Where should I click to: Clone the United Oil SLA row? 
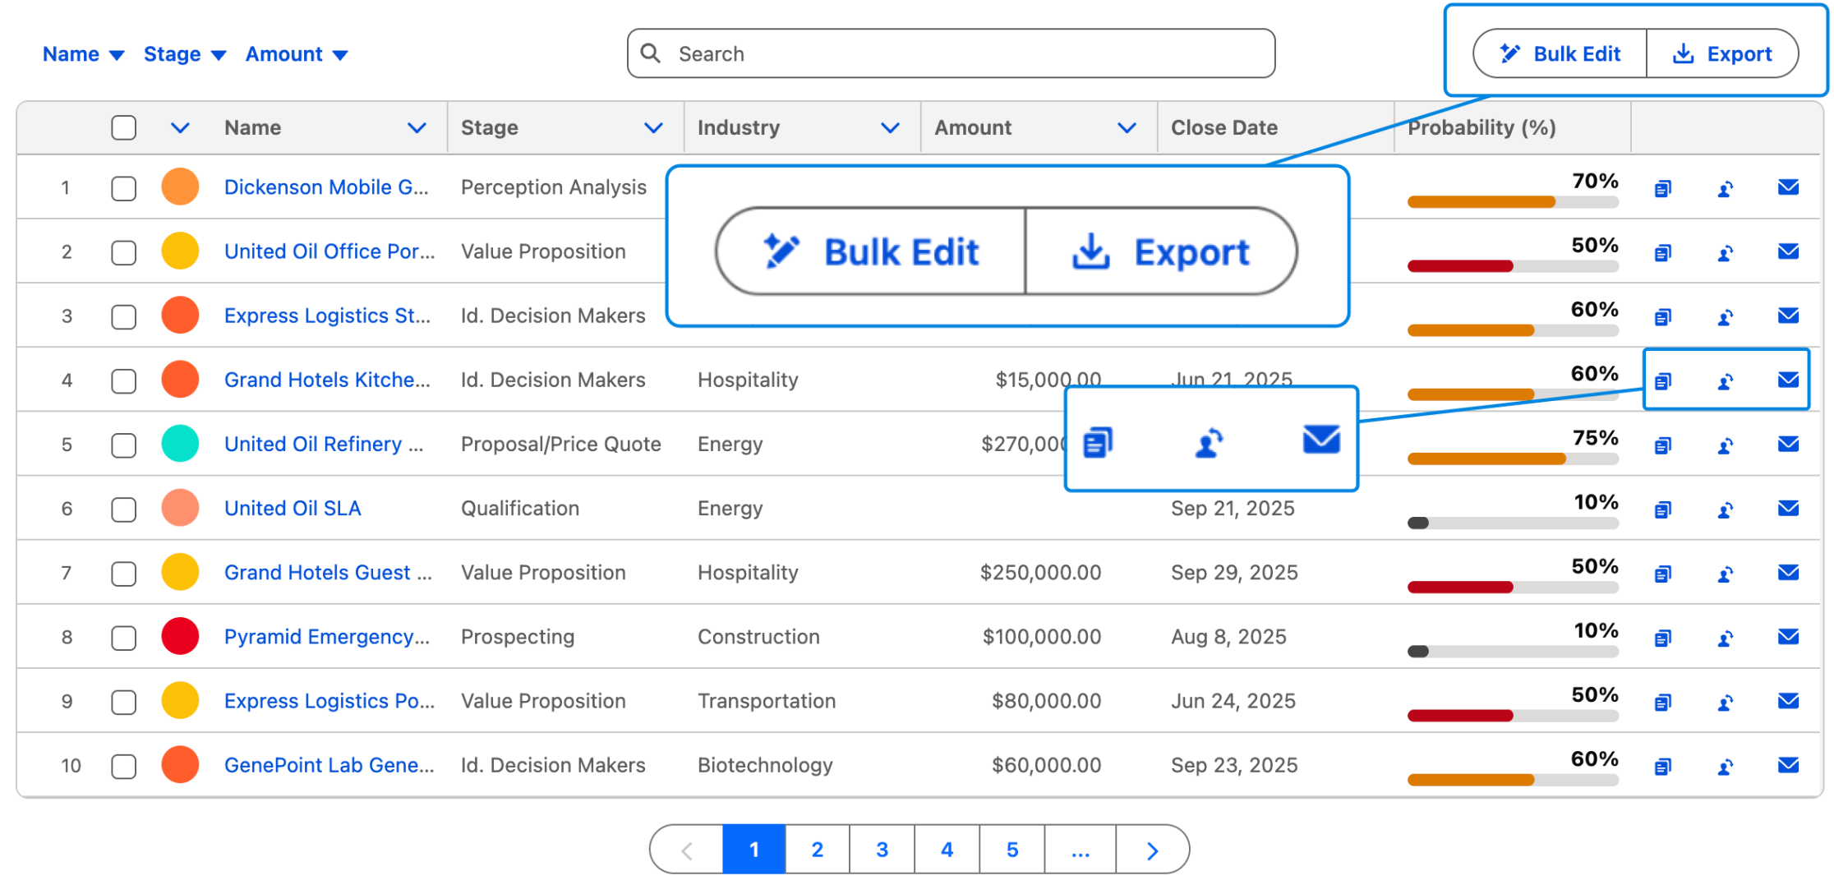[1662, 509]
